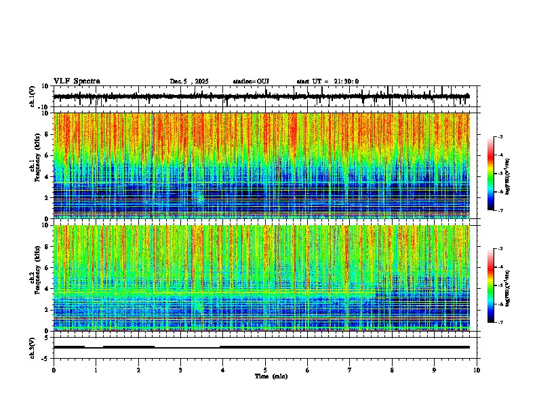Click the ch.2 color scale bar
This screenshot has height=415, width=537.
point(490,285)
